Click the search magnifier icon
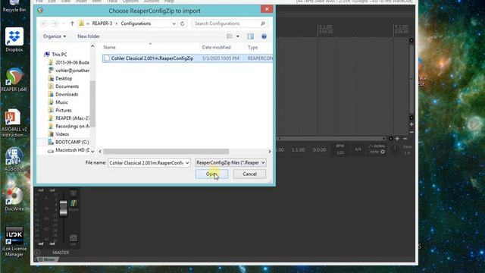This screenshot has width=485, height=273. pos(263,24)
